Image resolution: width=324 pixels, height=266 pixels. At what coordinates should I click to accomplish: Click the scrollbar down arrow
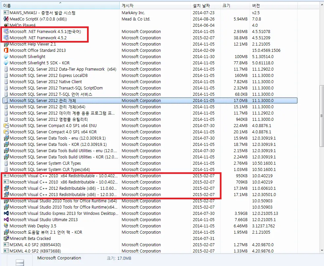pos(322,250)
